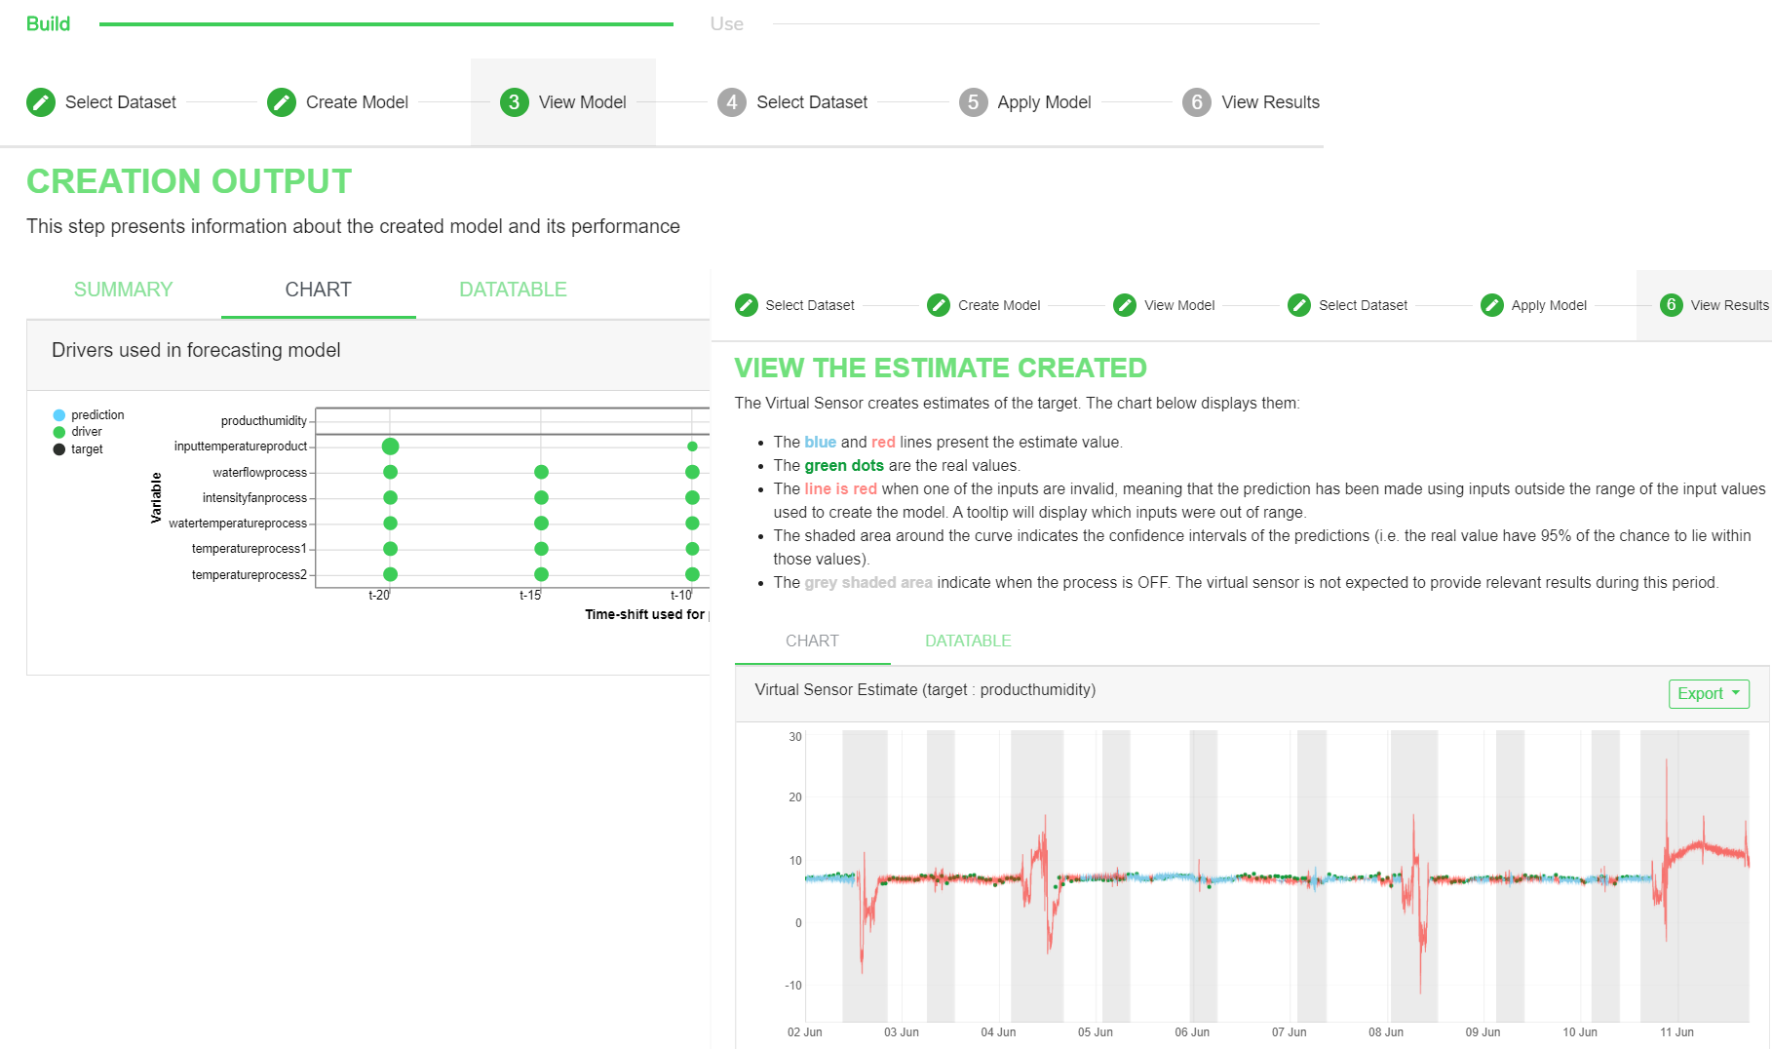
Task: Open the DATATABLE tab in Creation Output
Action: tap(514, 290)
